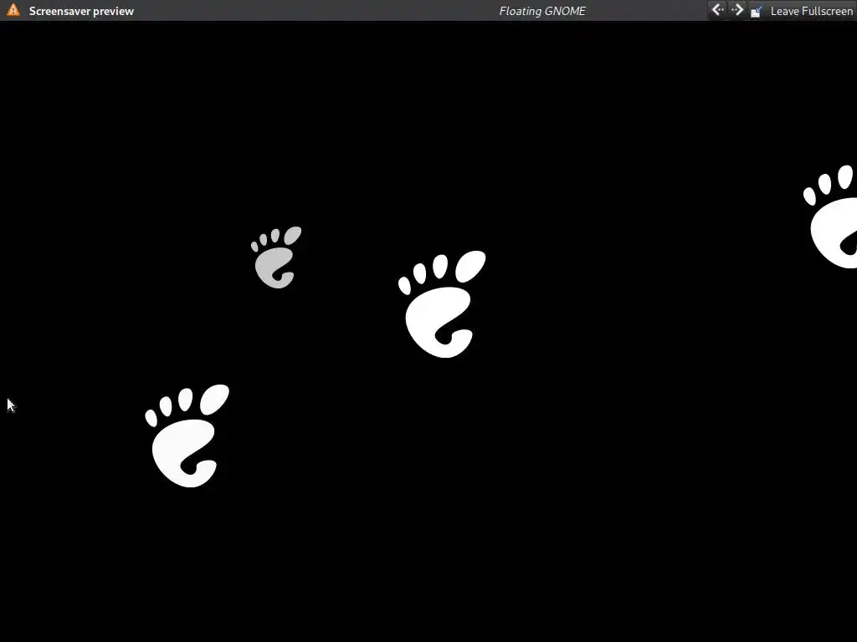
Task: Click the lower-left white GNOME foot logo
Action: click(187, 436)
